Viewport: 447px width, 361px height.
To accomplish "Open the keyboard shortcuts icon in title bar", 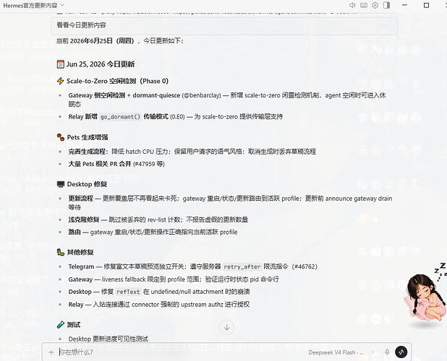I will point(364,5).
